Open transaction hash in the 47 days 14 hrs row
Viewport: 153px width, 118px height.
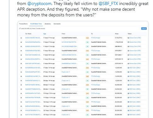point(33,68)
